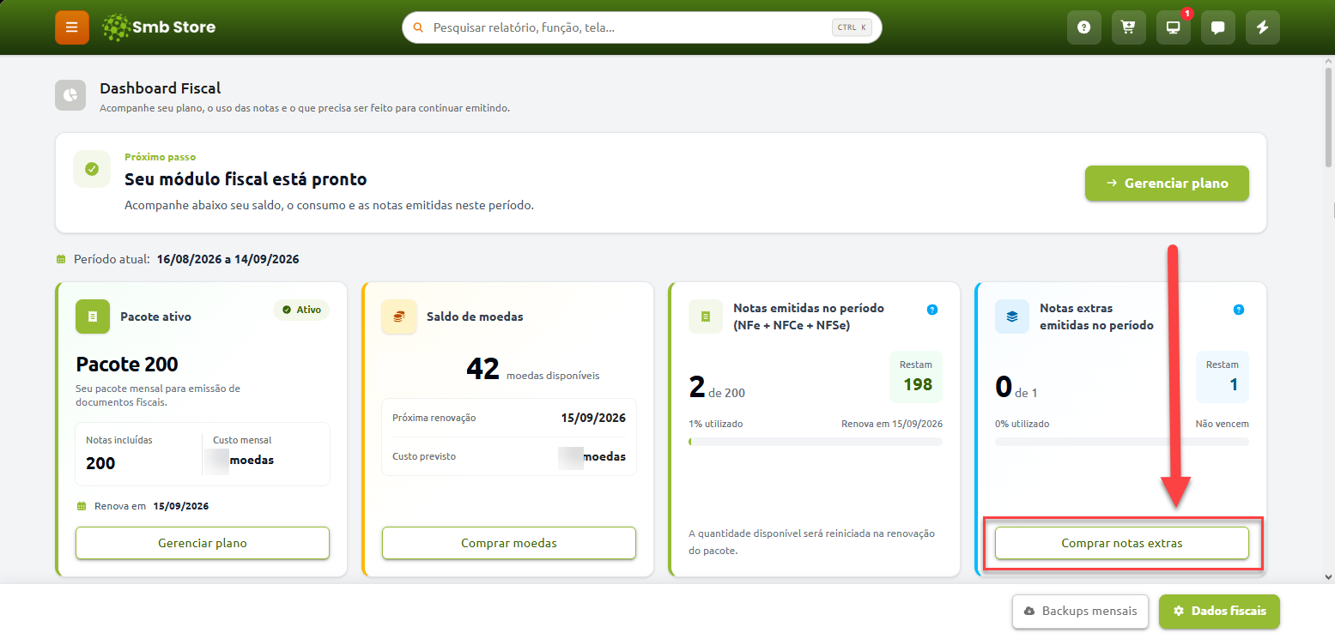Click the Dashboard Fiscal pie chart icon
The image size is (1335, 639).
(70, 95)
